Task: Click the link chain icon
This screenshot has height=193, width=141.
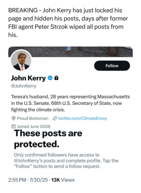Action: pyautogui.click(x=55, y=118)
